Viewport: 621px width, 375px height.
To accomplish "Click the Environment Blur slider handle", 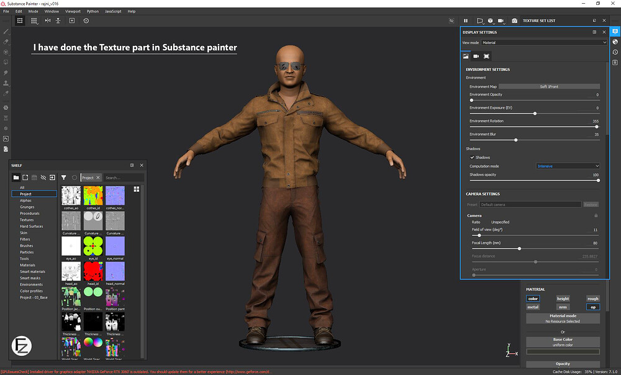I will coord(515,140).
